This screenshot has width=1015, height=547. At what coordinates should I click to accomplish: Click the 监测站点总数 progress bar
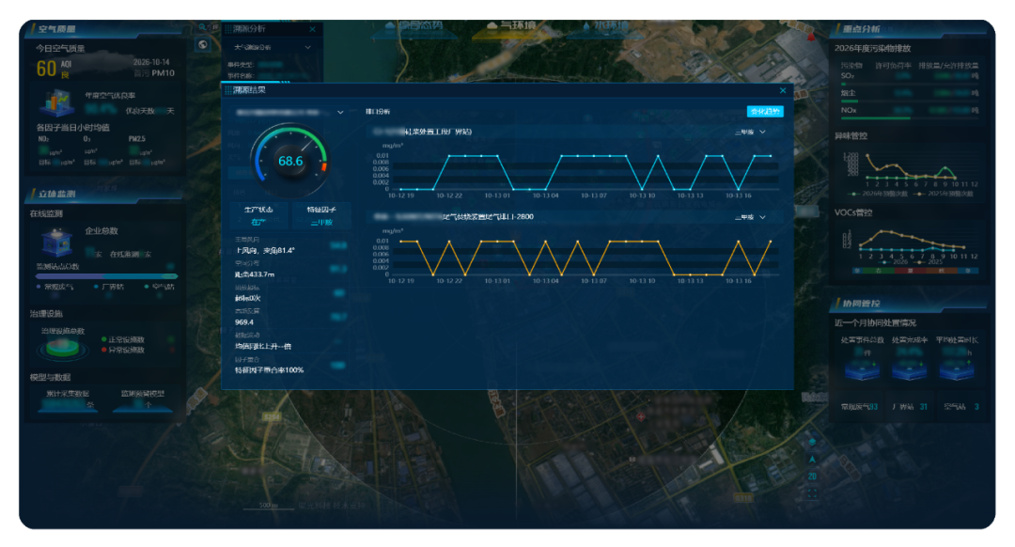click(107, 276)
